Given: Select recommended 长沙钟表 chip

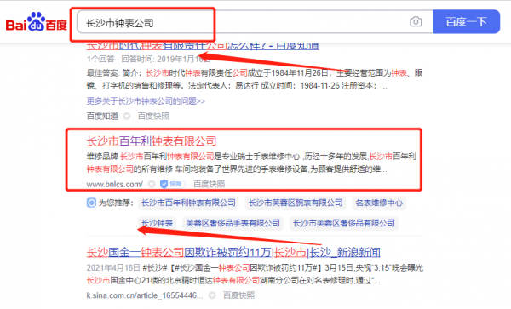Looking at the screenshot, I should [157, 223].
